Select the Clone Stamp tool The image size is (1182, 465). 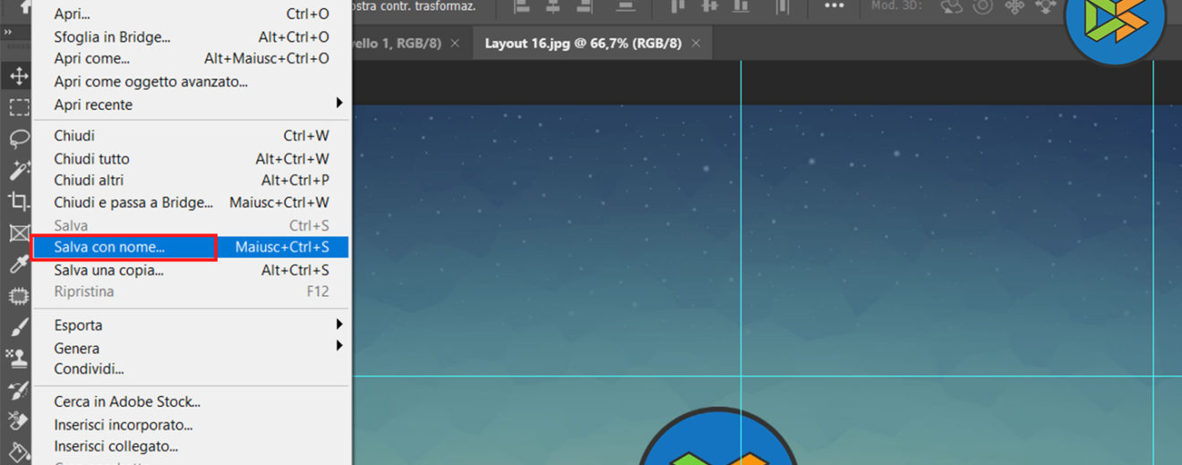18,359
